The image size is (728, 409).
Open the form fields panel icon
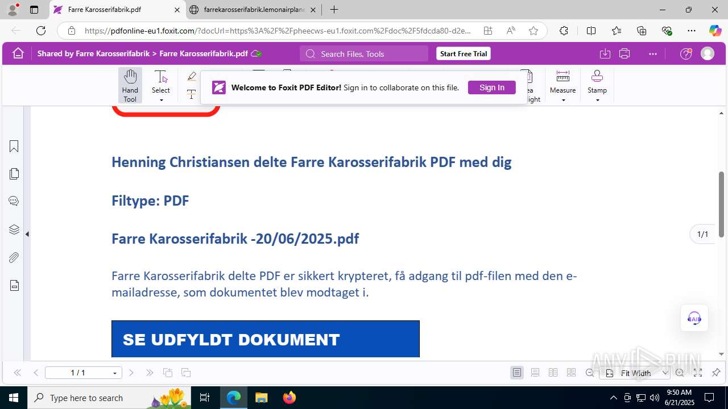click(x=14, y=285)
